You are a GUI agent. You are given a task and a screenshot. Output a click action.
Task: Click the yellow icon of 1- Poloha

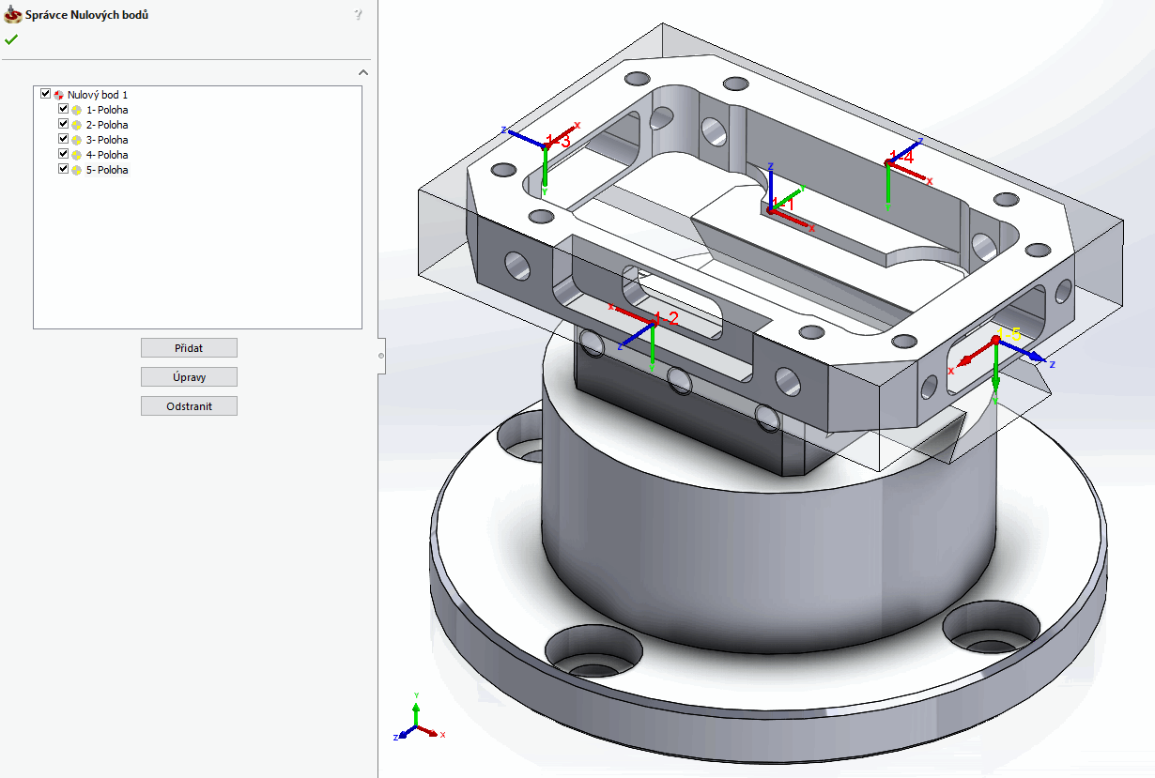point(77,110)
